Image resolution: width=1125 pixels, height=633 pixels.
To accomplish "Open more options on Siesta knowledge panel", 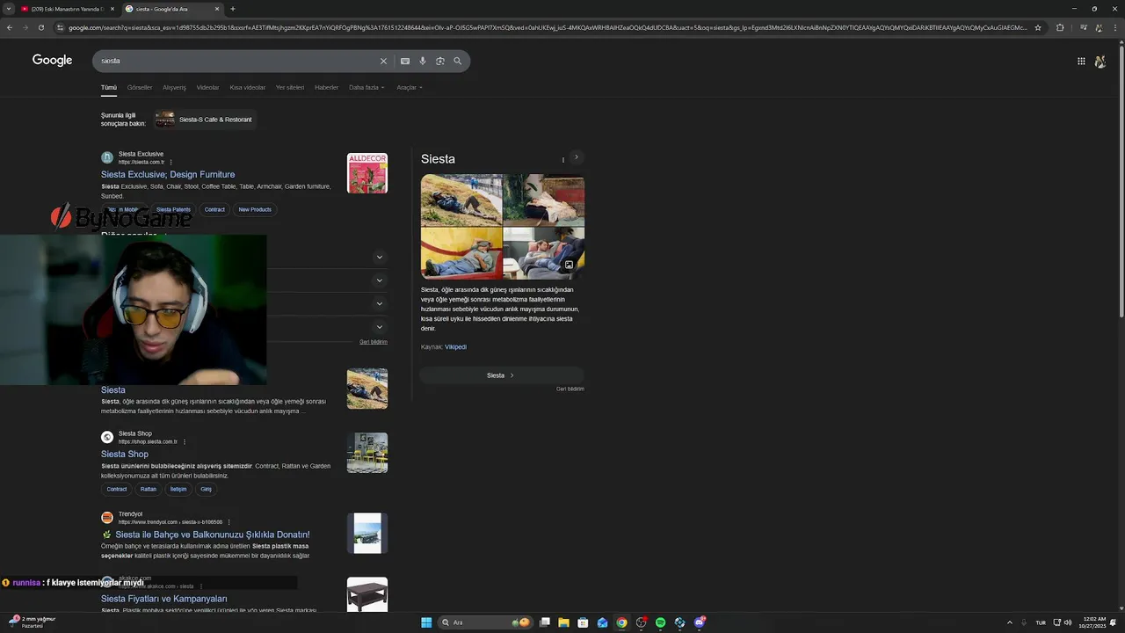I will (563, 159).
